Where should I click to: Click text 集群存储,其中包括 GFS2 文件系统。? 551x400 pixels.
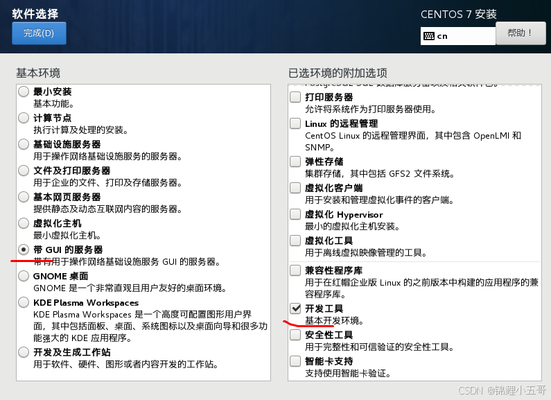[380, 173]
